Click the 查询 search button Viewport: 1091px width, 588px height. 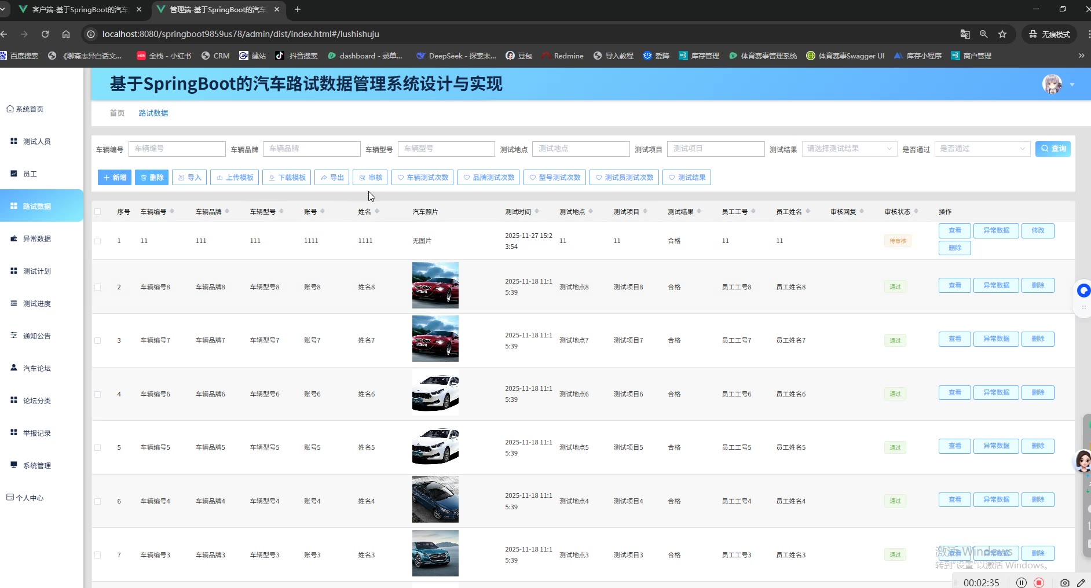click(x=1052, y=149)
